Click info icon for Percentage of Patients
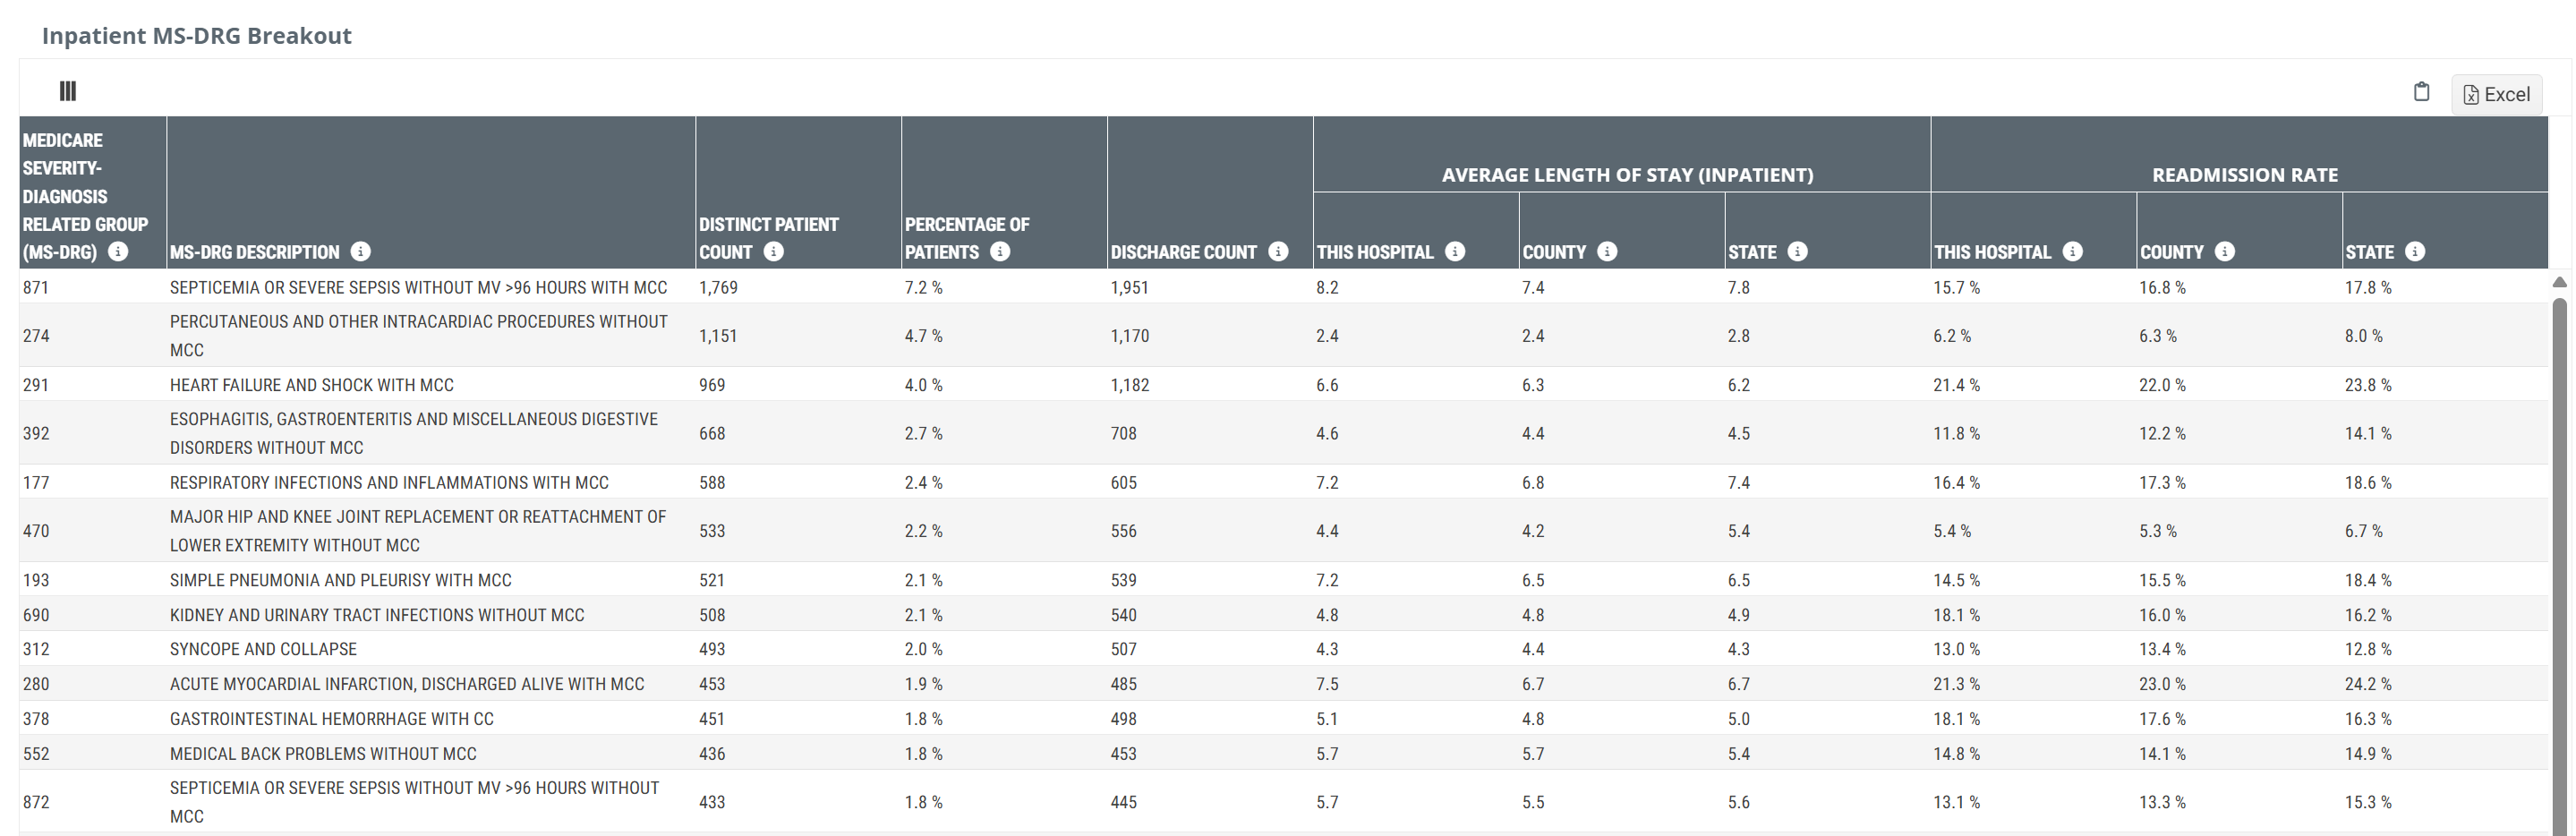This screenshot has height=836, width=2576. click(x=1000, y=252)
